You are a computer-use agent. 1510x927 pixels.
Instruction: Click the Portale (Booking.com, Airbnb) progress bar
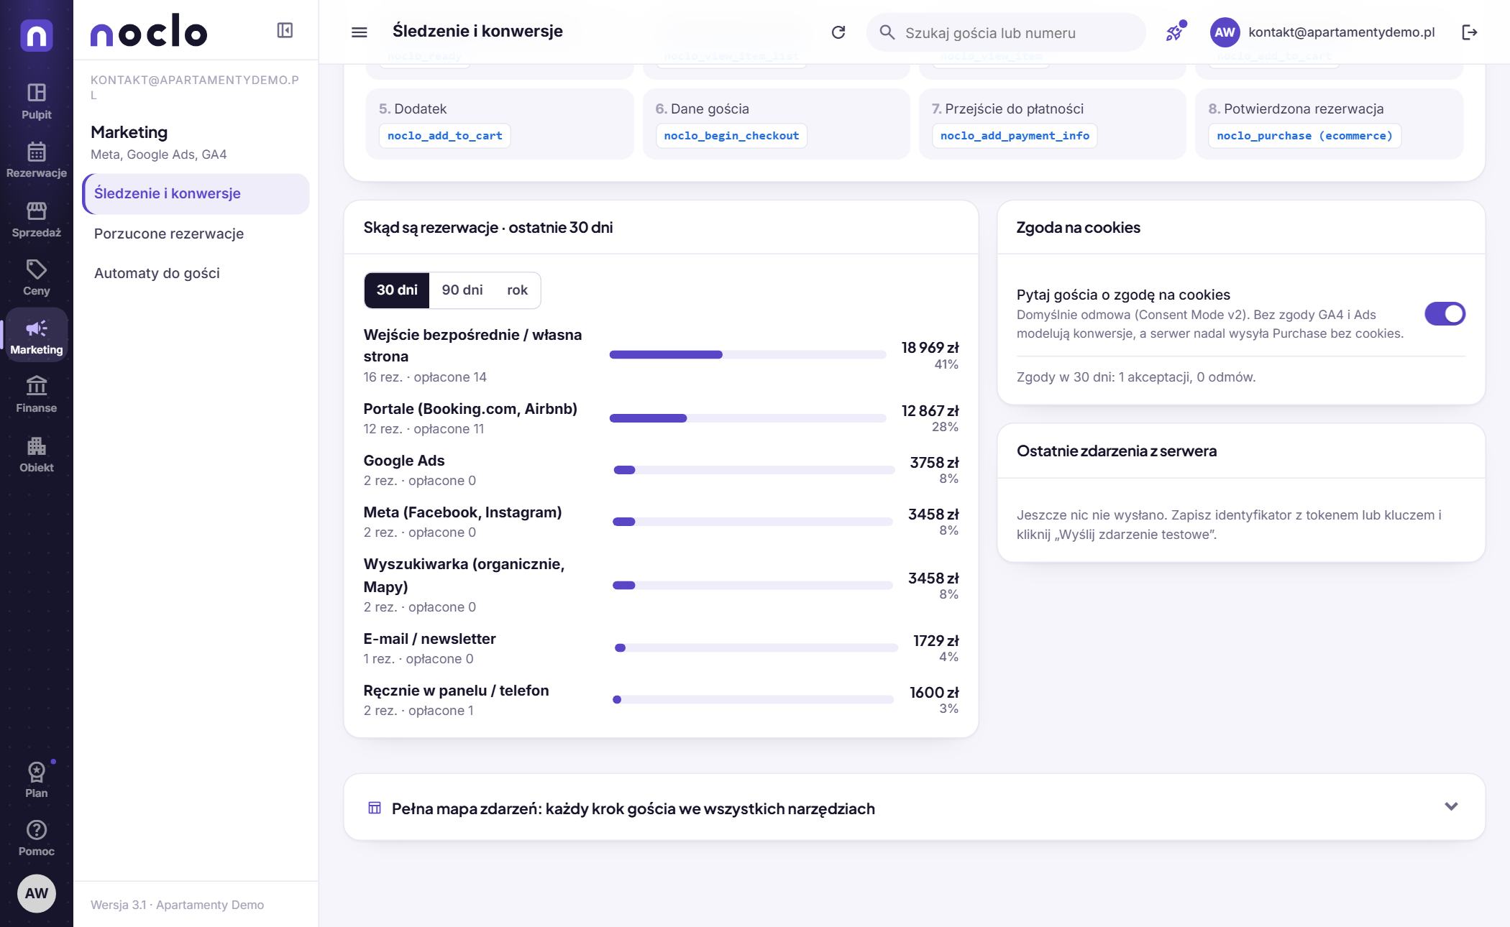[748, 418]
